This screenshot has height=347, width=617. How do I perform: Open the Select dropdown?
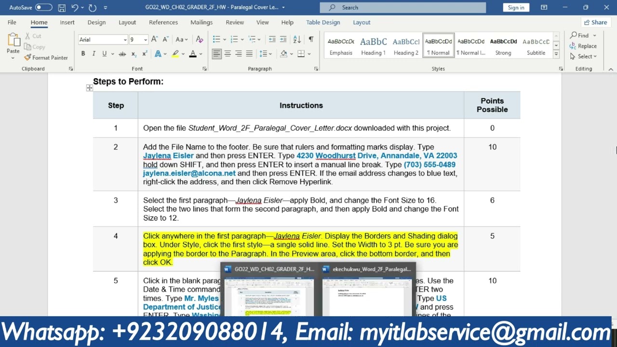[x=584, y=56]
